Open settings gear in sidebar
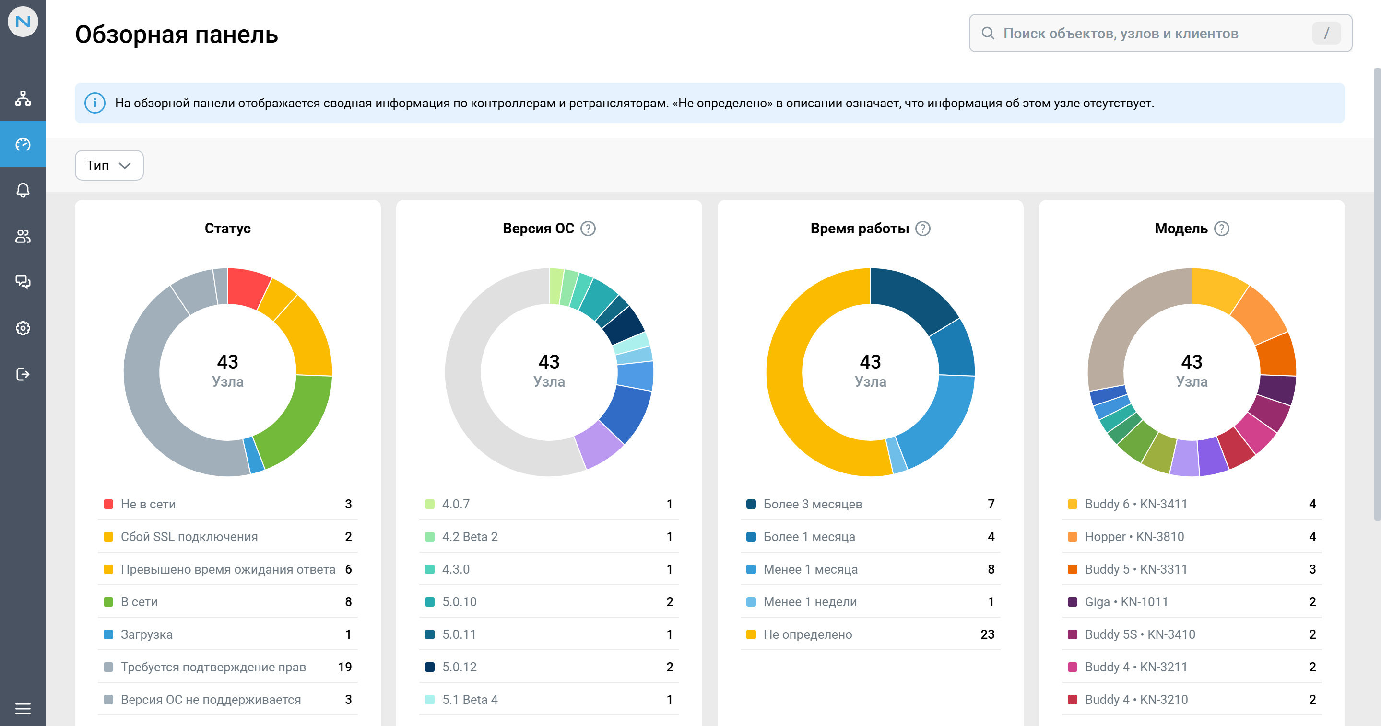The height and width of the screenshot is (726, 1381). (x=23, y=328)
